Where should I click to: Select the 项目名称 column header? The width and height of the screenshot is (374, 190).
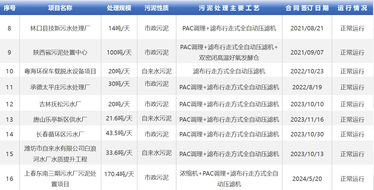click(x=60, y=8)
